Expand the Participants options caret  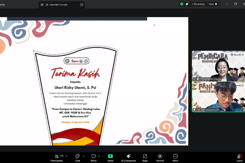pyautogui.click(x=67, y=156)
